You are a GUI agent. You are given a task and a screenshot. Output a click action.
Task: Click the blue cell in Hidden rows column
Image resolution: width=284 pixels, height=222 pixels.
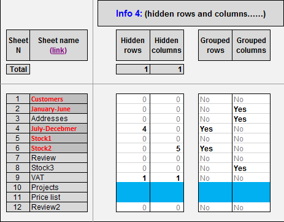point(133,192)
